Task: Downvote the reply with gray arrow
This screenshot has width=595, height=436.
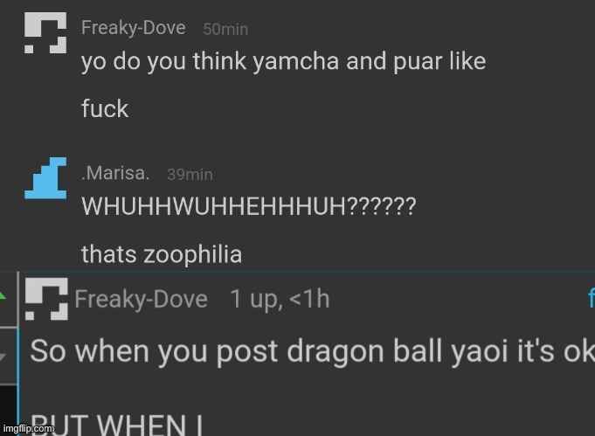Action: coord(3,356)
